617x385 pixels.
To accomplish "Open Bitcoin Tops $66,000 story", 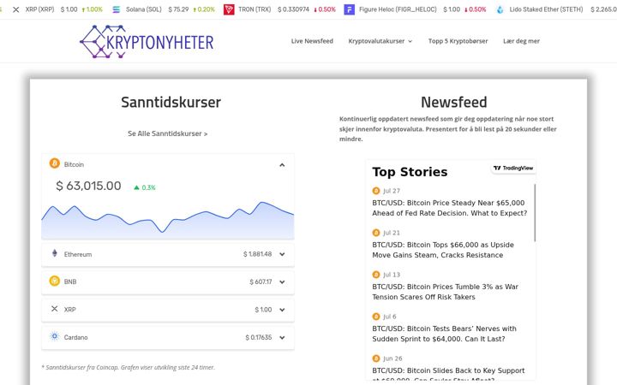I will (443, 250).
